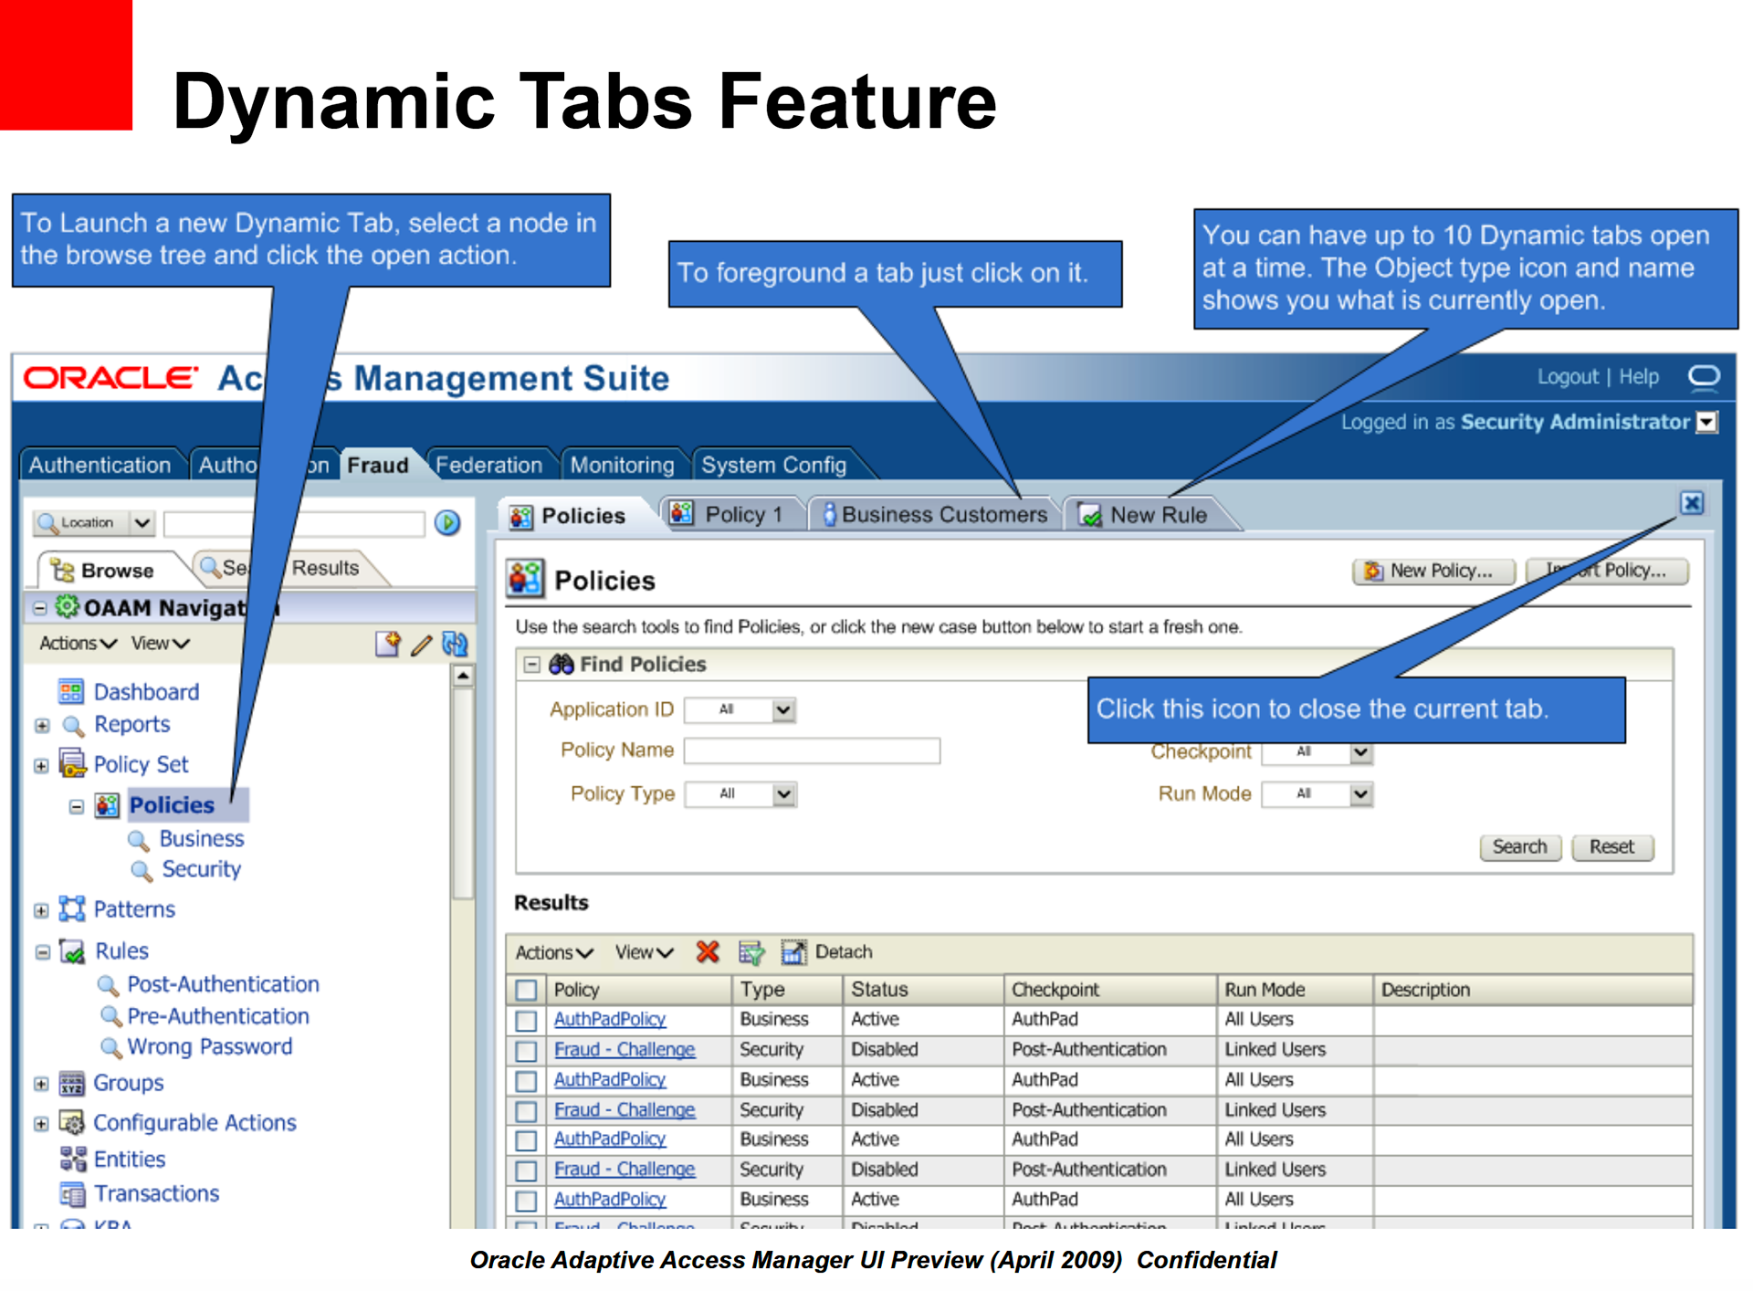Click the Rules icon in the tree
The image size is (1753, 1291).
[72, 951]
